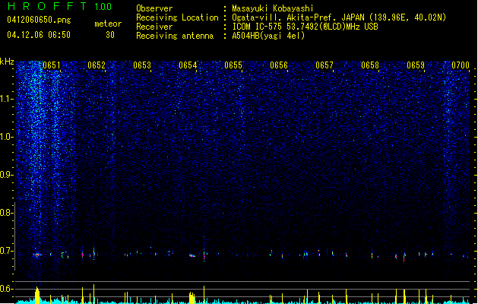Click the meteor count value 30
The image size is (478, 304).
110,35
